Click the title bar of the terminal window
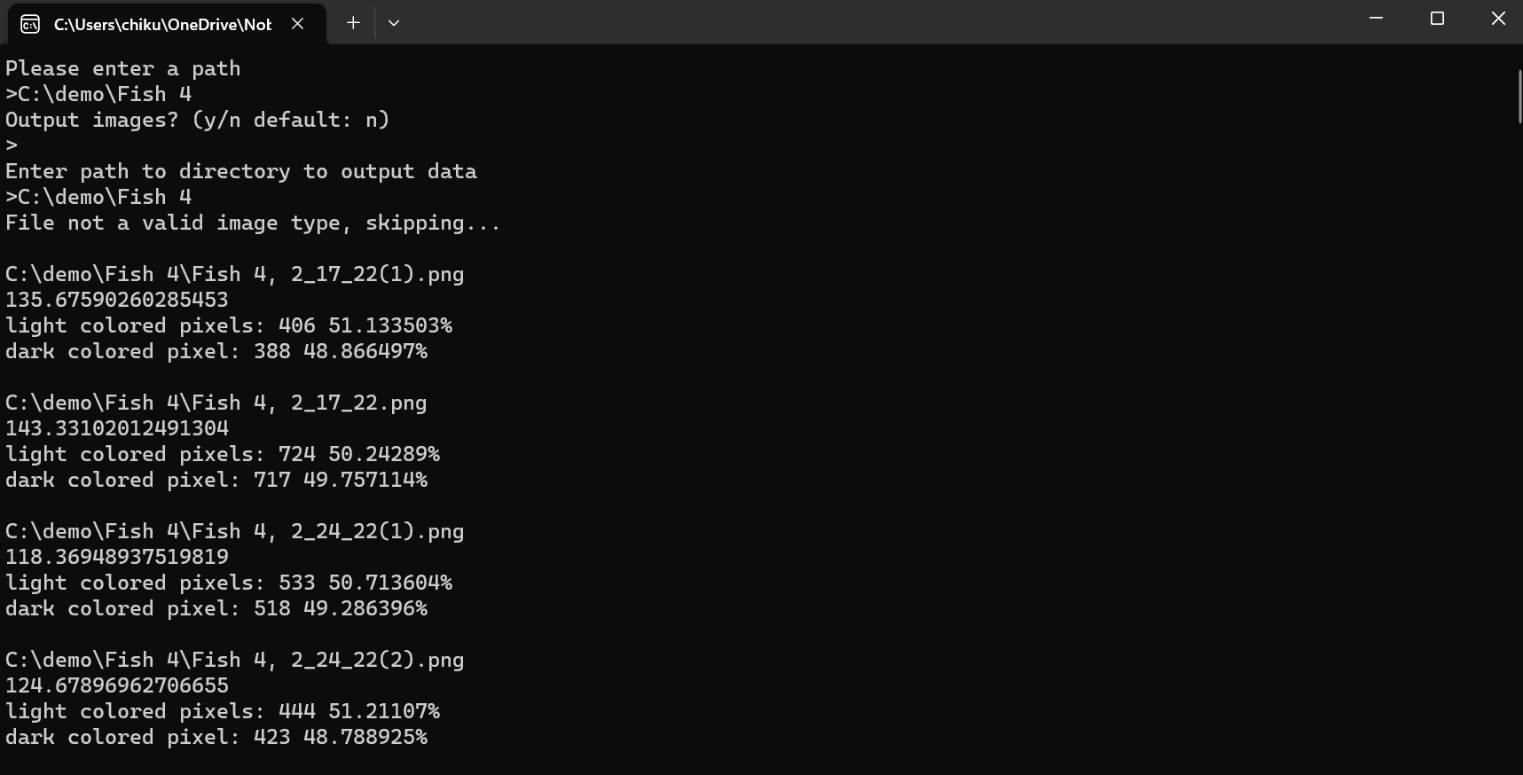Screen dimensions: 1523x775 pos(798,22)
